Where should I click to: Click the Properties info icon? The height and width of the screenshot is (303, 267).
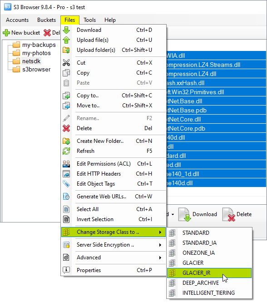[66, 270]
